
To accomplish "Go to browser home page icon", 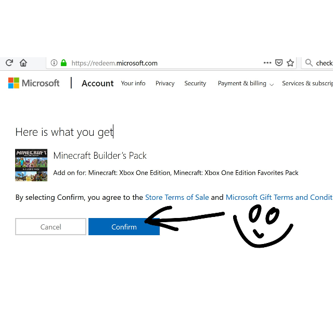I will (23, 63).
